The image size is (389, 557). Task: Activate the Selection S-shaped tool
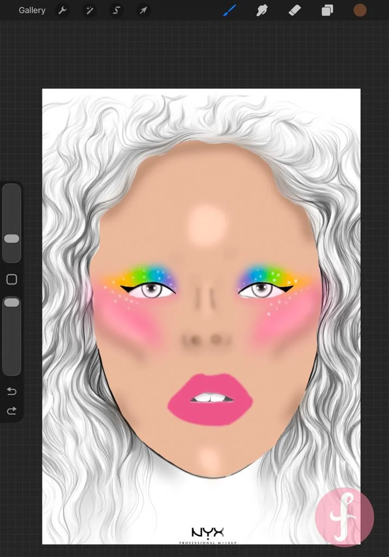coord(116,11)
